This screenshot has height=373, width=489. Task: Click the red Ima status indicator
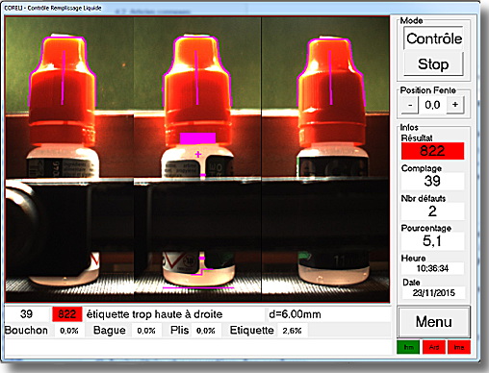(459, 347)
